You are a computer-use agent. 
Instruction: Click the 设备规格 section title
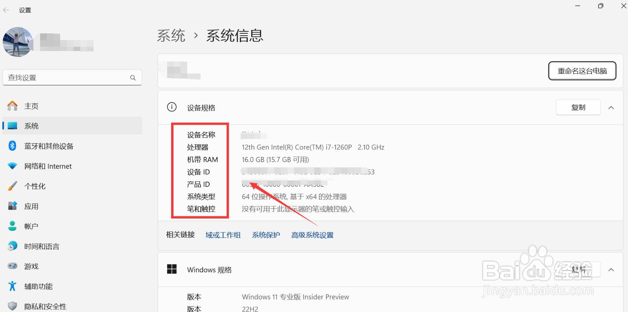(x=201, y=108)
